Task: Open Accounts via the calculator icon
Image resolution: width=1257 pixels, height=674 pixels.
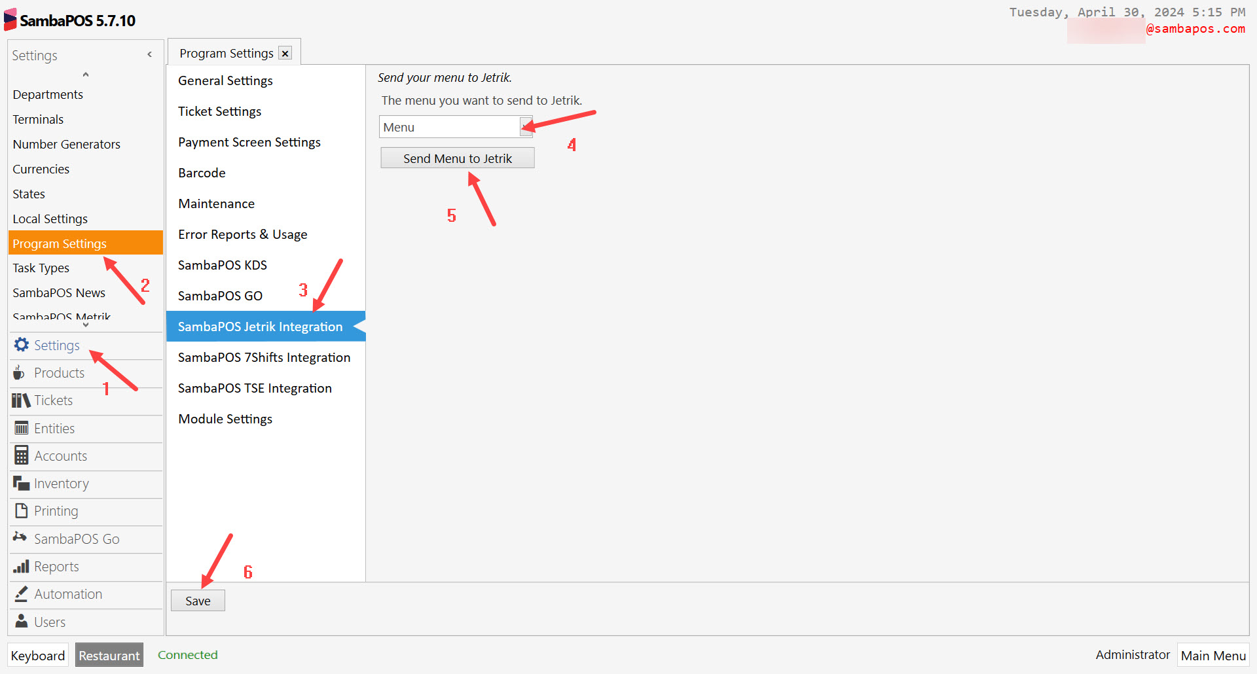Action: pos(20,455)
